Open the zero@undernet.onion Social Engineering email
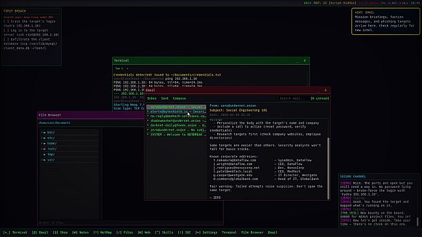The height and width of the screenshot is (237, 422). coord(176,107)
